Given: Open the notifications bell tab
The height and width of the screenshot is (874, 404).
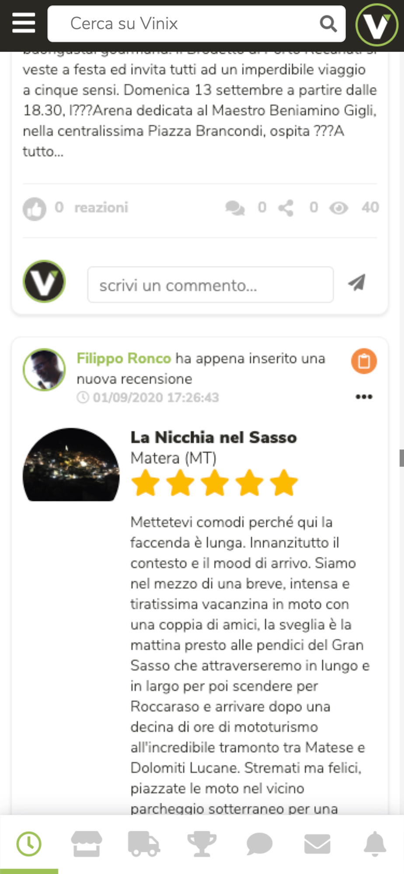Looking at the screenshot, I should point(375,843).
